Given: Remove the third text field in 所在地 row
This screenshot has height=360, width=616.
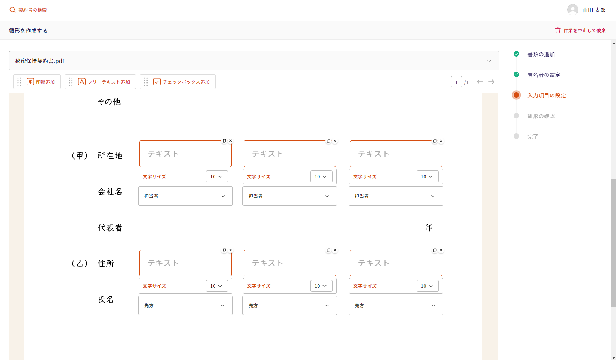Looking at the screenshot, I should (441, 141).
